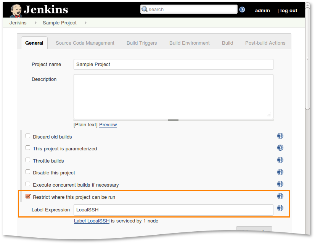
Task: Open help for Restrict where project runs
Action: 280,196
